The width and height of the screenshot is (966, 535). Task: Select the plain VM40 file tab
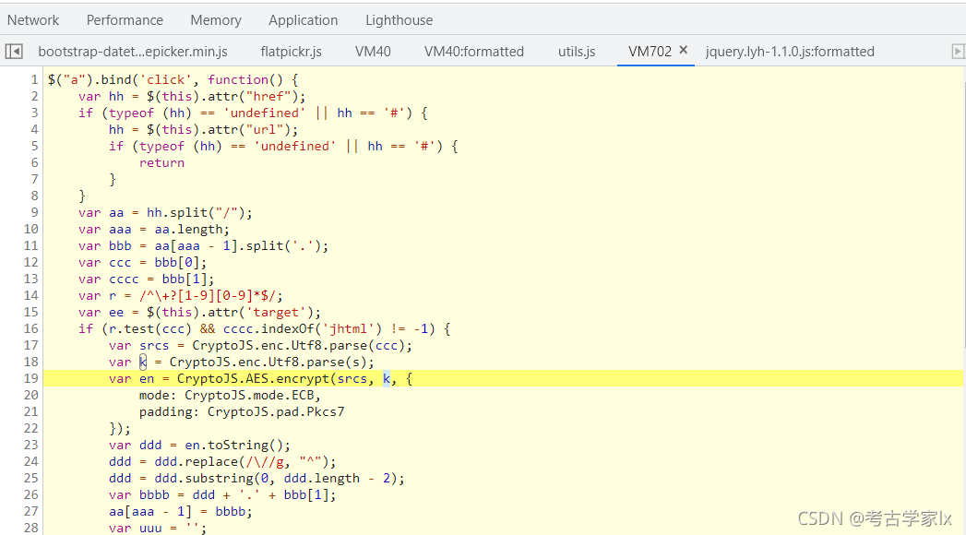click(x=373, y=52)
